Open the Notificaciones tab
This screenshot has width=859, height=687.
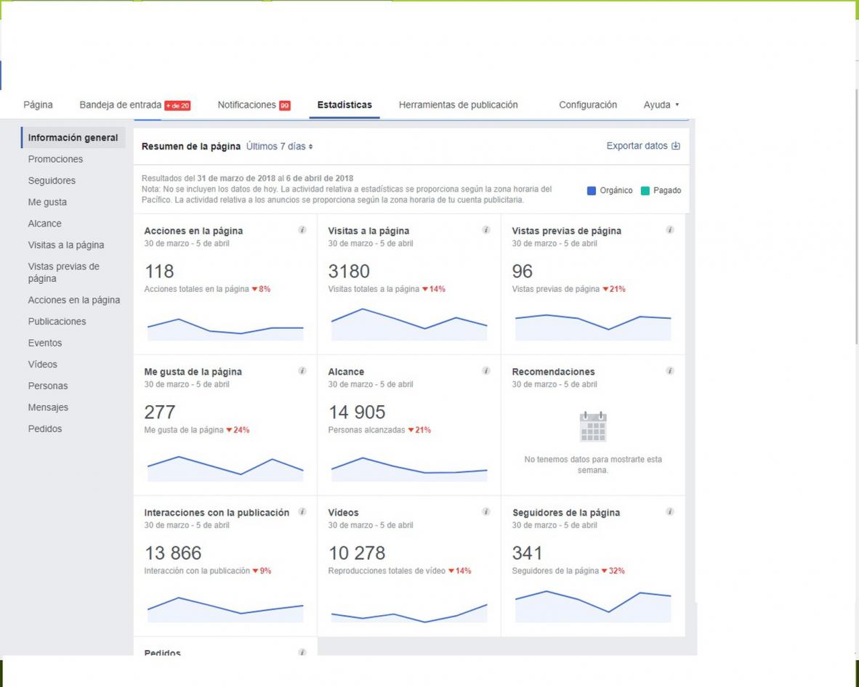(246, 105)
